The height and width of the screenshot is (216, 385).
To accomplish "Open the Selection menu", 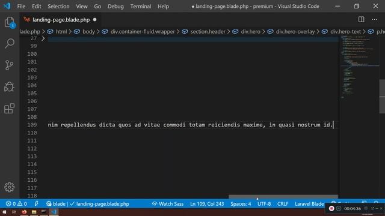I will pyautogui.click(x=58, y=7).
